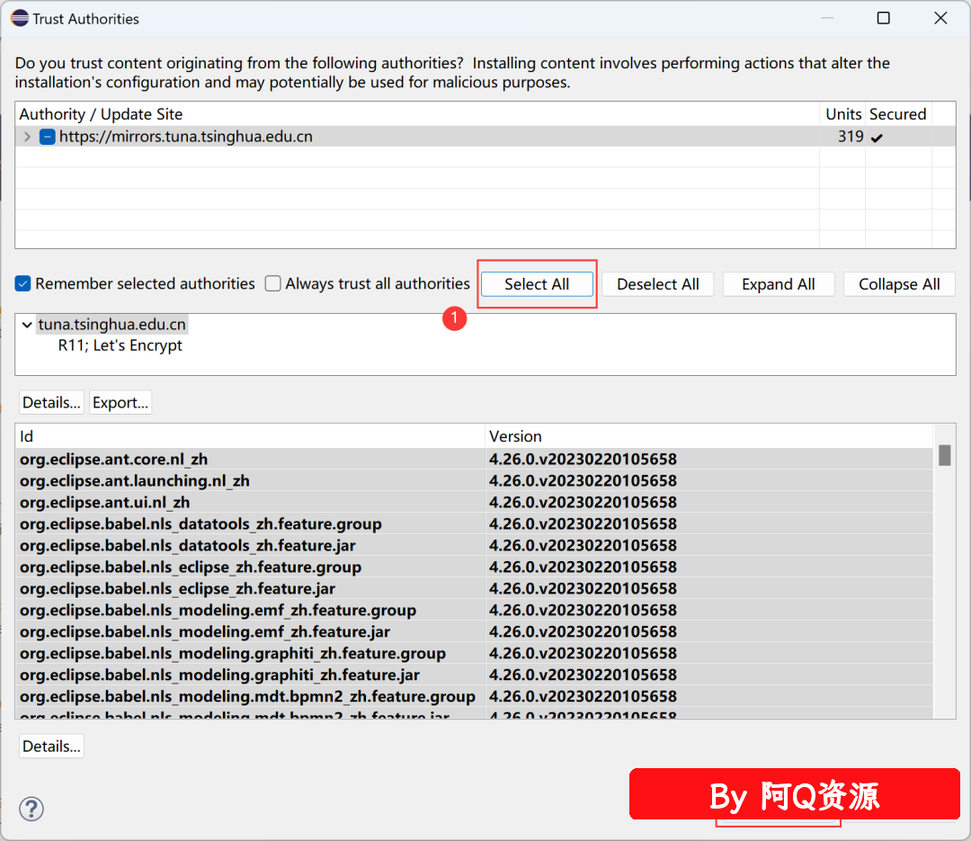The image size is (971, 841).
Task: Select the tuna.tsinghua.edu.cn tree item
Action: point(112,324)
